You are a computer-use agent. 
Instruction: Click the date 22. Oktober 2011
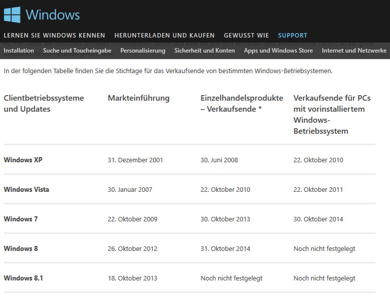pos(318,190)
